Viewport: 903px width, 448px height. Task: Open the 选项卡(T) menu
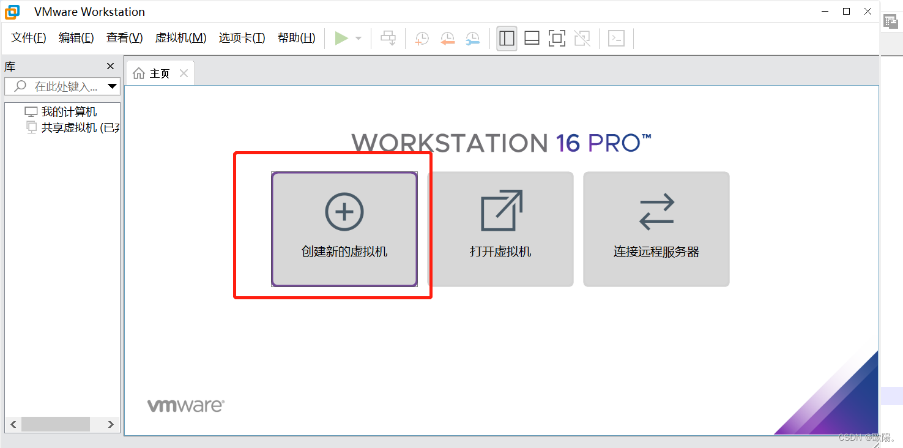coord(242,38)
